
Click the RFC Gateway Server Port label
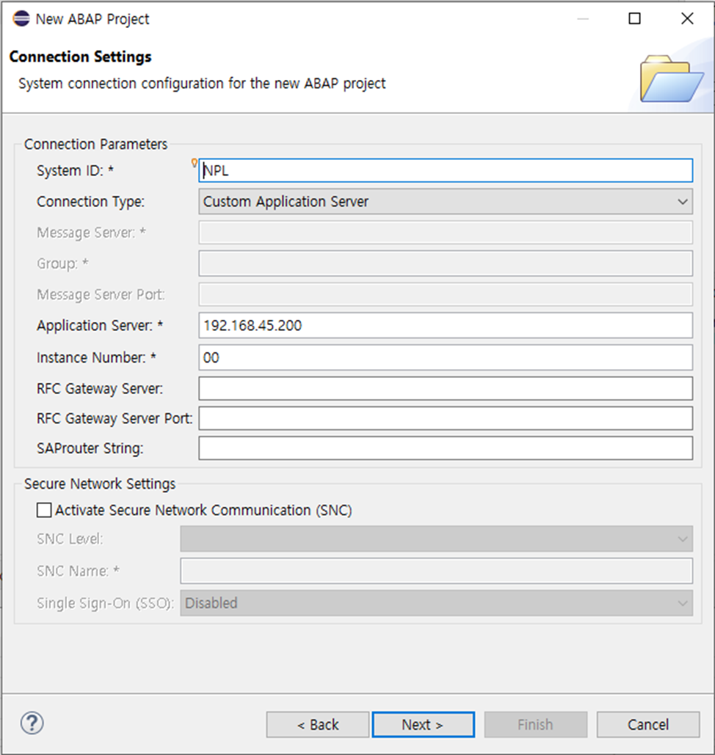tap(115, 418)
